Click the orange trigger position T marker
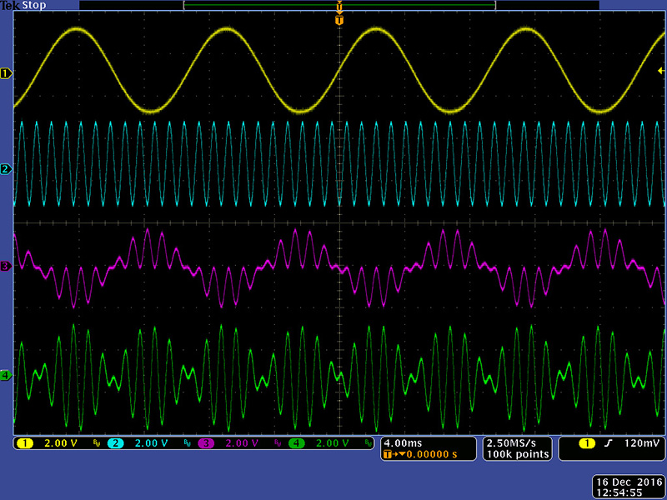The width and height of the screenshot is (667, 500). coord(339,19)
